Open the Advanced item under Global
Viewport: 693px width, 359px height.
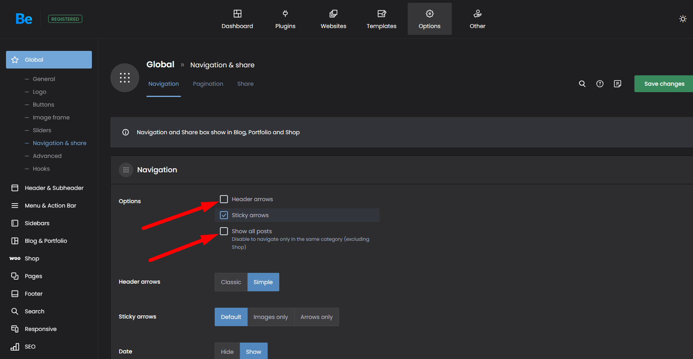click(47, 156)
